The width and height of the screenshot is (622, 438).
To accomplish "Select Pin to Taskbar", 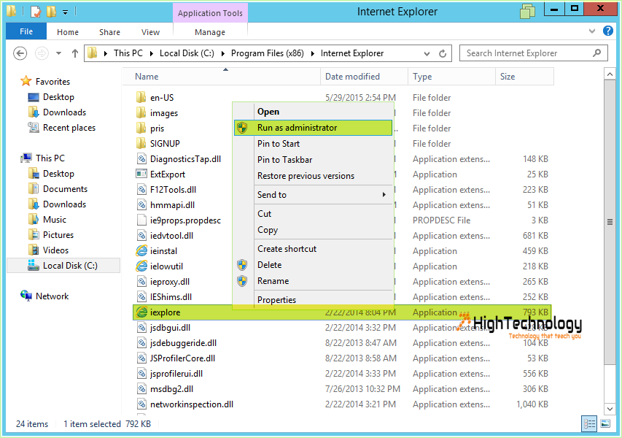I will point(313,160).
